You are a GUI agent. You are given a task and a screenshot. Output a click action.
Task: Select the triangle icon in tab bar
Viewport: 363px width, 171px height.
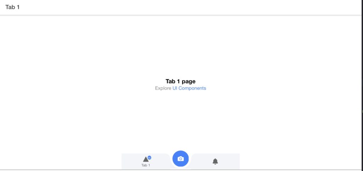146,159
